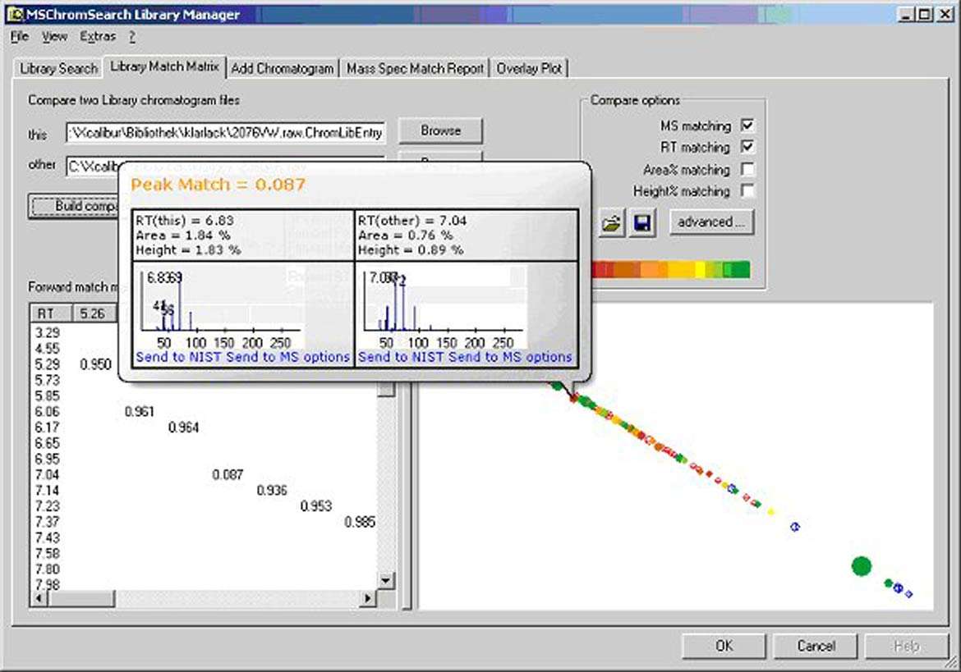Click the 'this' library file path field
Viewport: 961px width, 672px height.
click(226, 132)
